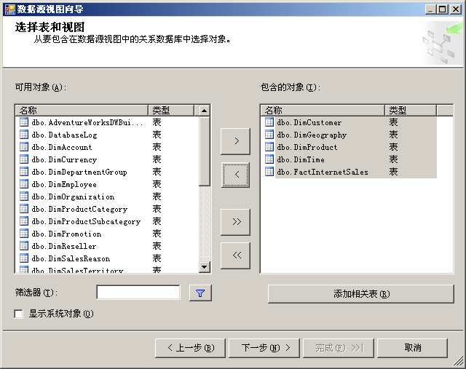This screenshot has height=369, width=466.
Task: Click the table icon beside dbo.DimPromotion
Action: (24, 234)
